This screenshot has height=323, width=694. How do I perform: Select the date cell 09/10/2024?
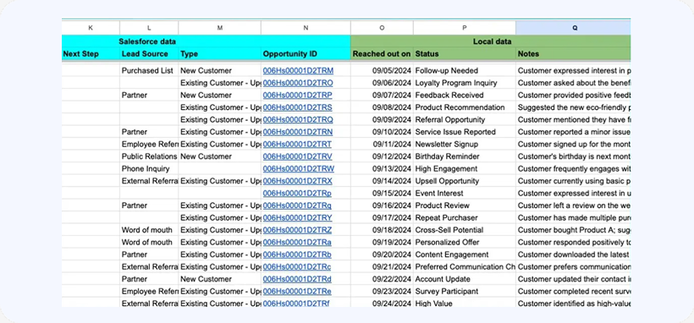pos(382,132)
